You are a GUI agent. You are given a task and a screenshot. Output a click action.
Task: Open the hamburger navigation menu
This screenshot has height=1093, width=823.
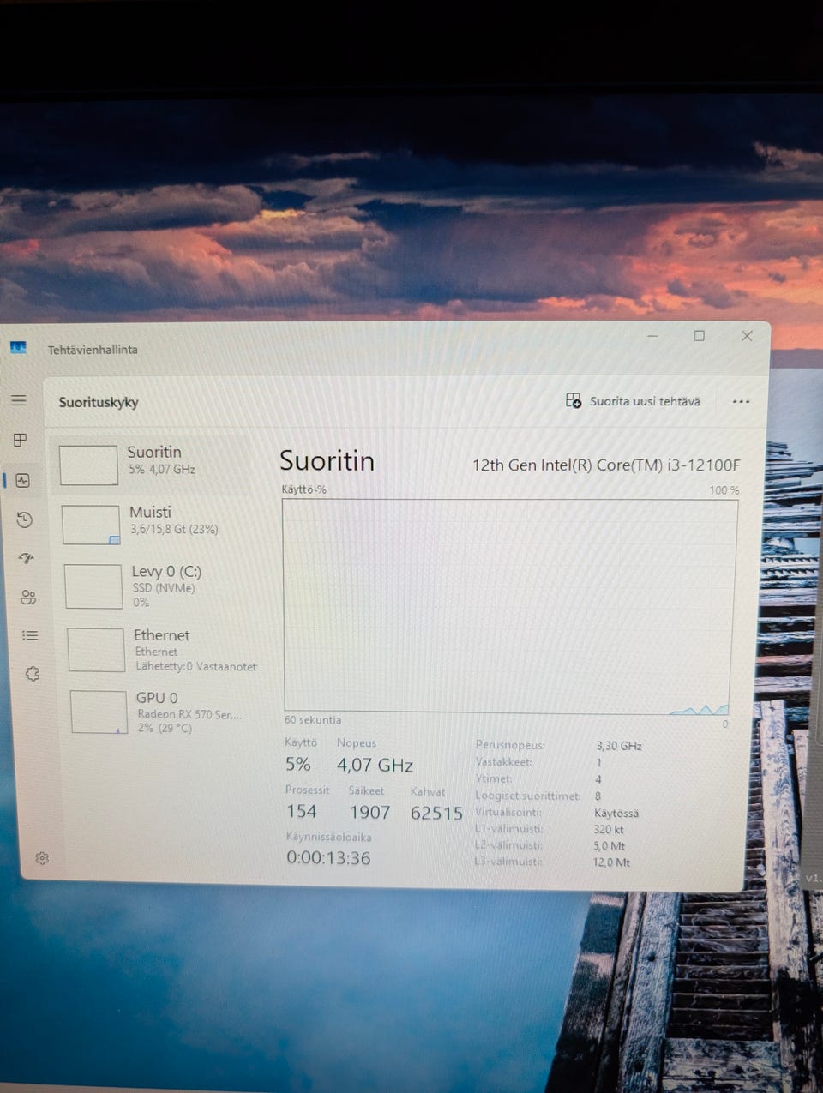tap(19, 400)
